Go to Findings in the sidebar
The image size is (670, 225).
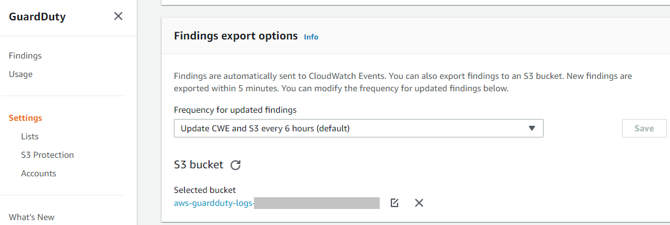[x=25, y=55]
